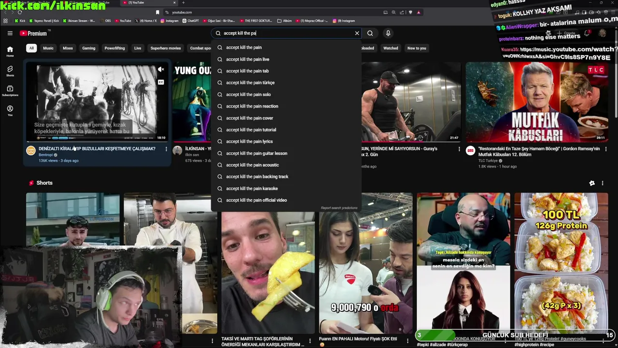The width and height of the screenshot is (618, 348).
Task: Open the YouTube guide hamburger menu
Action: [10, 33]
